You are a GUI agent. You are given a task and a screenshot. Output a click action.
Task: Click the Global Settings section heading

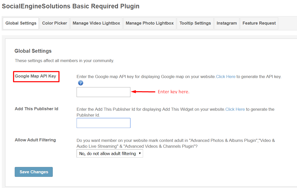[x=33, y=51]
